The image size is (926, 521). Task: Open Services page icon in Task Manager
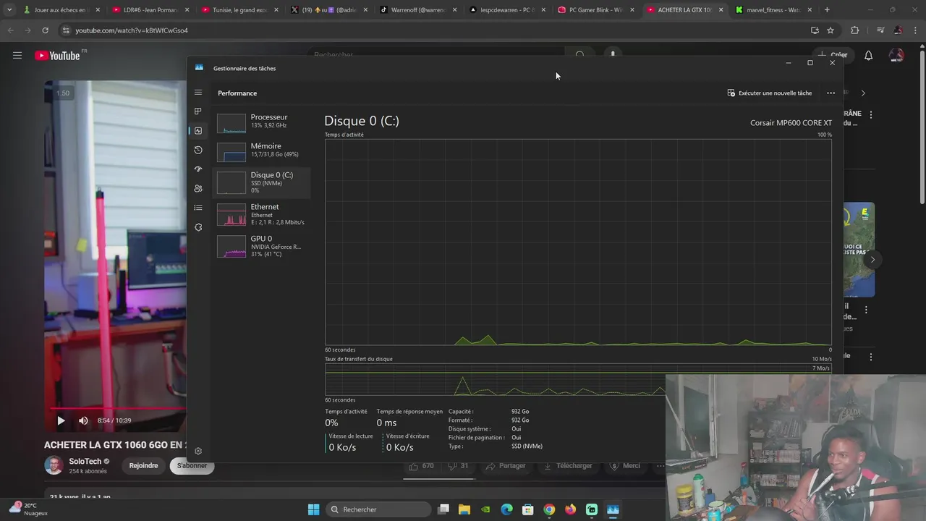[x=197, y=227]
